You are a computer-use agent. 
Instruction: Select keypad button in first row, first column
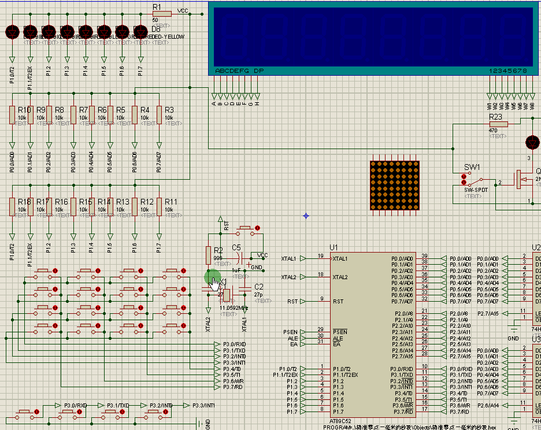pyautogui.click(x=43, y=274)
